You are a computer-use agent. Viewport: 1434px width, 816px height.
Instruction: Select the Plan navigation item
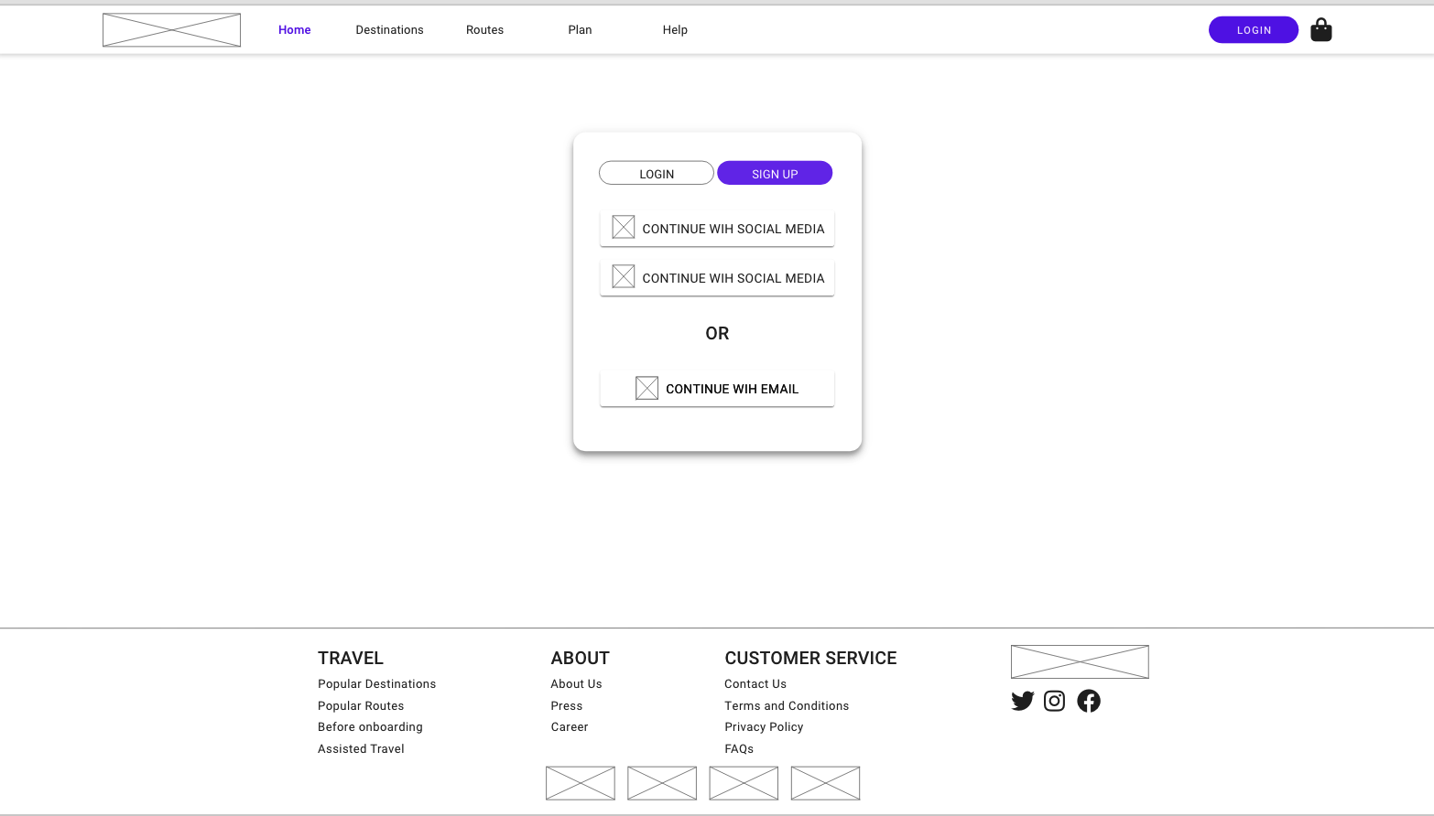[x=580, y=29]
